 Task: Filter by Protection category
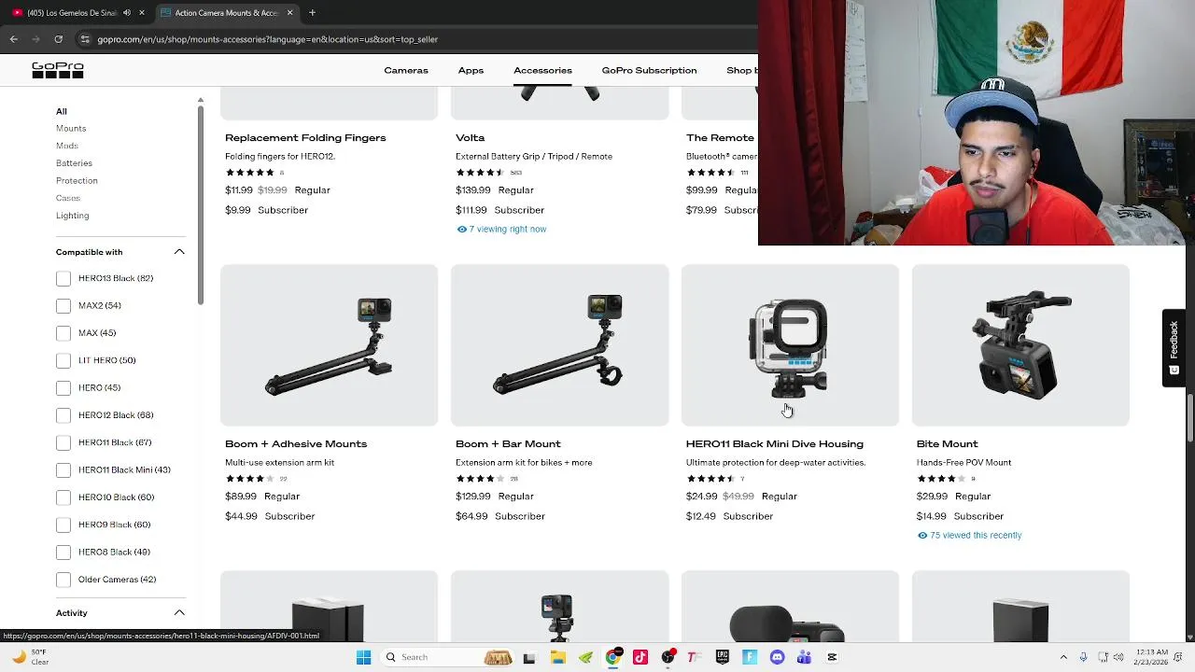pyautogui.click(x=77, y=181)
